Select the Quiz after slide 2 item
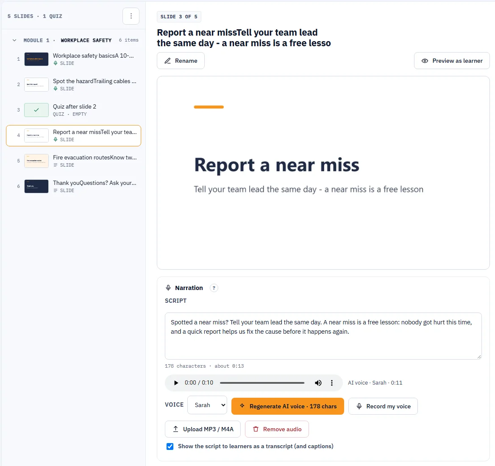 (x=74, y=110)
